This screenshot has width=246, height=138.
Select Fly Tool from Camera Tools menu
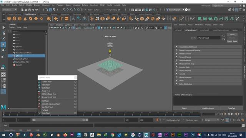tap(45, 110)
